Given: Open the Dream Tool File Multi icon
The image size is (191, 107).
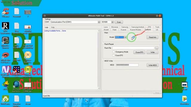Looking at the screenshot, I should click(x=28, y=44).
